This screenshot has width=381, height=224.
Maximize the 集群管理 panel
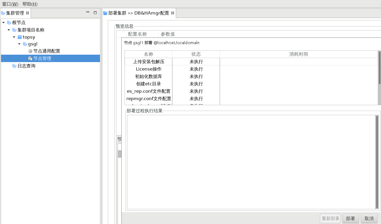[95, 12]
